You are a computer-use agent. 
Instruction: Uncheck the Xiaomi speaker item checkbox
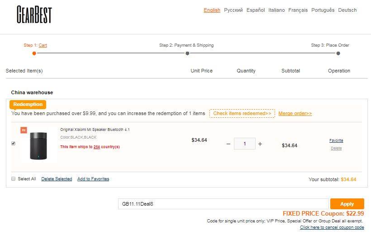(13, 144)
